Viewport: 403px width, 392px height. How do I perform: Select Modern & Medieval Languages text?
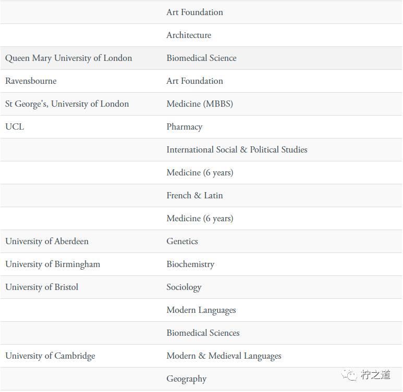pyautogui.click(x=224, y=356)
